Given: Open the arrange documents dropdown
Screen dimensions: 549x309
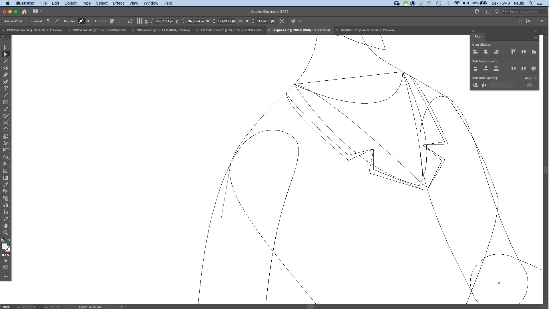Looking at the screenshot, I should 37,11.
